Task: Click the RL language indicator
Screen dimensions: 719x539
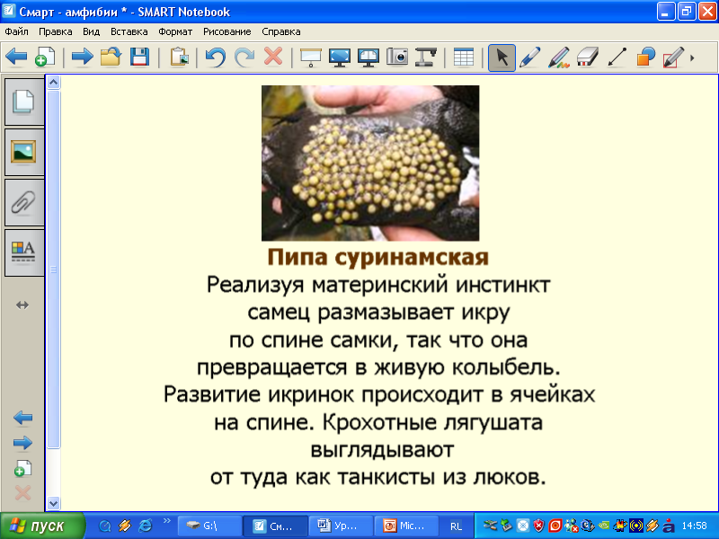Action: pos(457,526)
